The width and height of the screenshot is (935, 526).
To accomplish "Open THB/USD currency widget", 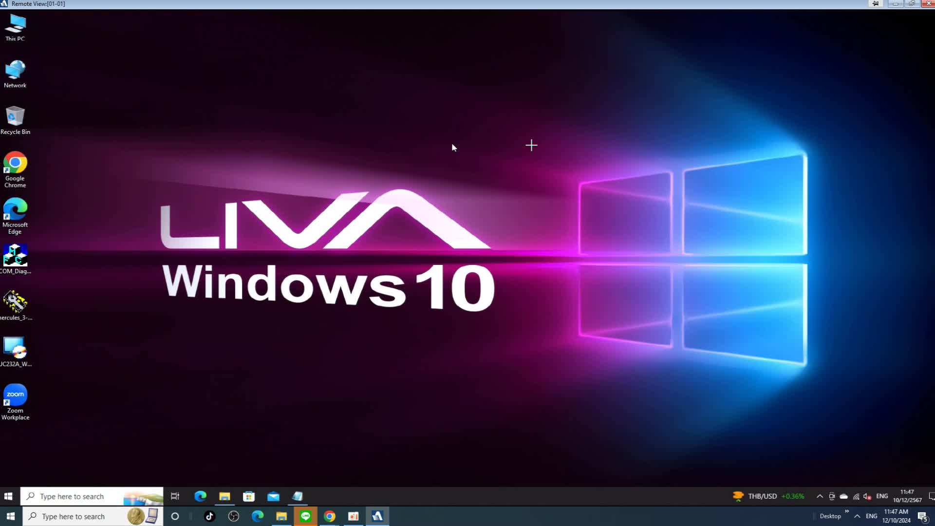I will point(768,496).
